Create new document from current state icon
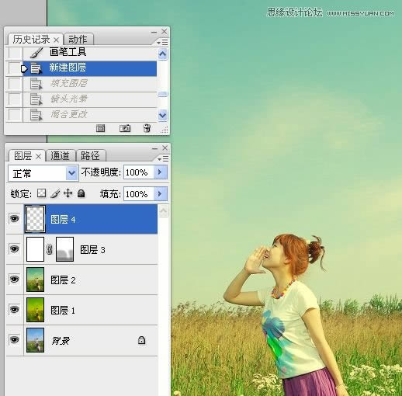The width and height of the screenshot is (402, 396). [100, 128]
